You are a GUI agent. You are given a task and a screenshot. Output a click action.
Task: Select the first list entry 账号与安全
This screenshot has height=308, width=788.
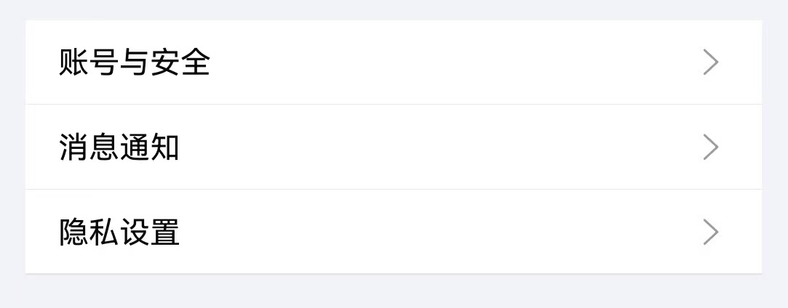click(393, 62)
